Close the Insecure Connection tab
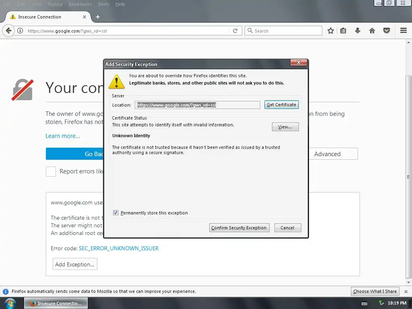This screenshot has width=412, height=309. [84, 17]
